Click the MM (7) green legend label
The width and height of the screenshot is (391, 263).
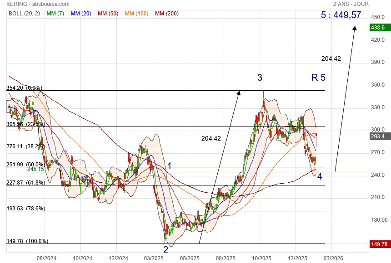point(55,14)
